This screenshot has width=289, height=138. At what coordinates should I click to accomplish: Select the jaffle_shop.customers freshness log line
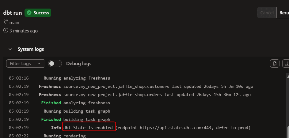131,87
